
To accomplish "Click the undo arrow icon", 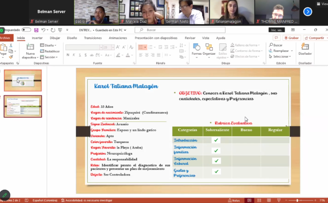I will tap(43, 30).
